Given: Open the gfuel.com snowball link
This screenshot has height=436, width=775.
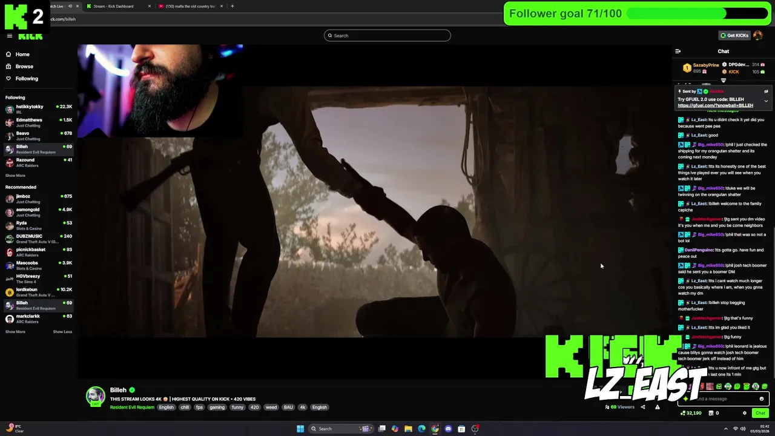Looking at the screenshot, I should pos(715,105).
